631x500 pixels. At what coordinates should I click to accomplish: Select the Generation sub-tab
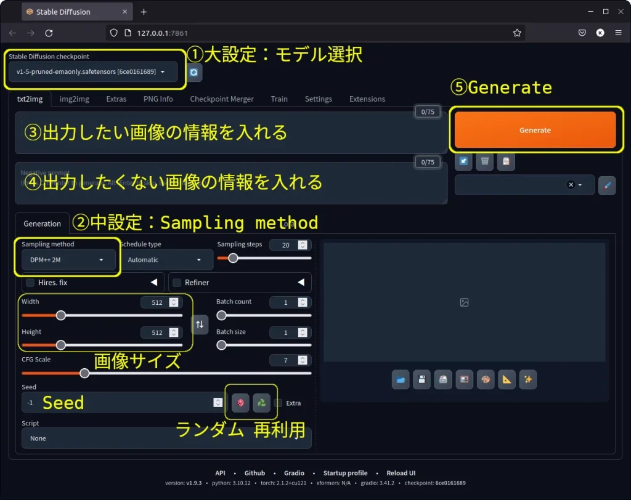[x=43, y=224]
